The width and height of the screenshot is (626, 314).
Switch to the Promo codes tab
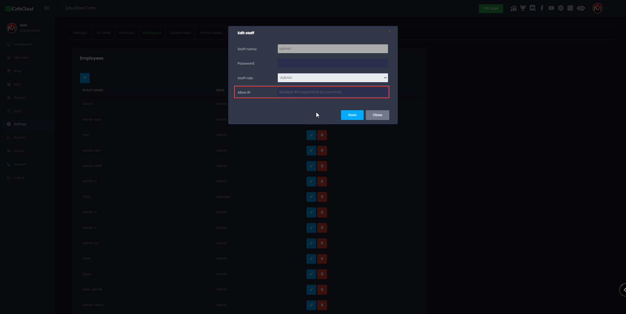211,33
